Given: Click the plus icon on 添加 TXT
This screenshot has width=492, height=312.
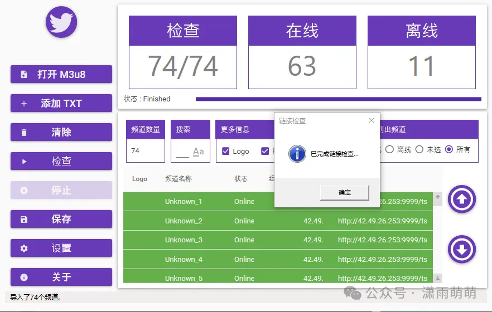Looking at the screenshot, I should (x=24, y=104).
